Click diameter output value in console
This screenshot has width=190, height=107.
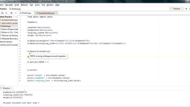pyautogui.click(x=15, y=92)
